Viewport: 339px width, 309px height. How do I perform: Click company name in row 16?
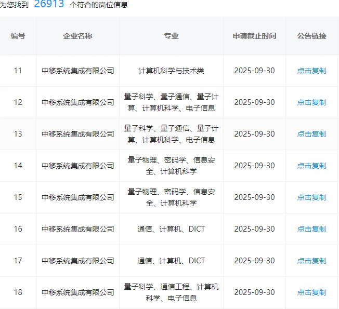point(78,229)
